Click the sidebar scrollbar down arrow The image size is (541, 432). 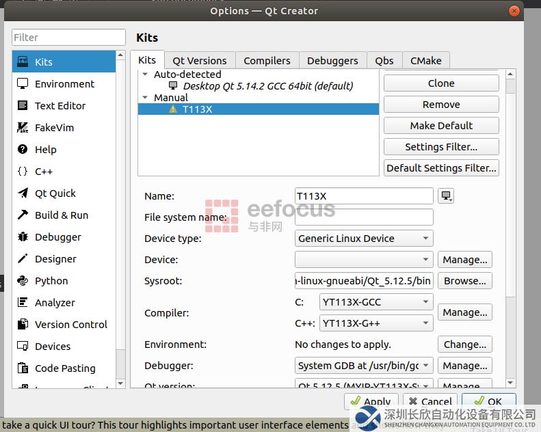[x=120, y=383]
